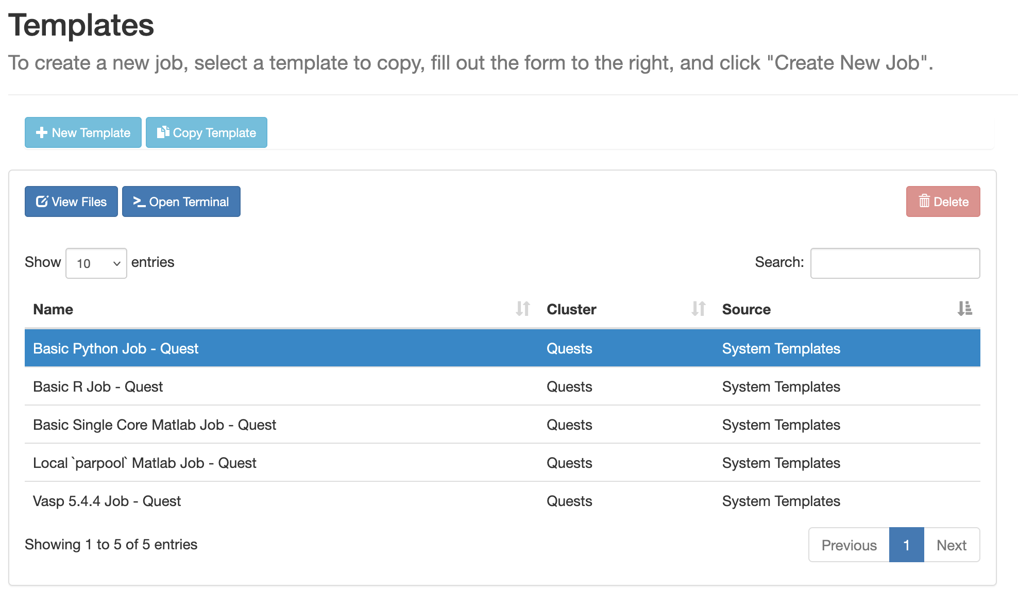Select page 1 in the pagination
Image resolution: width=1018 pixels, height=606 pixels.
point(906,545)
